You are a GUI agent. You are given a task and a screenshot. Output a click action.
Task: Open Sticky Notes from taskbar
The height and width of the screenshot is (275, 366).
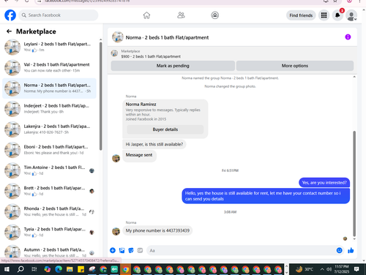pyautogui.click(x=81, y=269)
